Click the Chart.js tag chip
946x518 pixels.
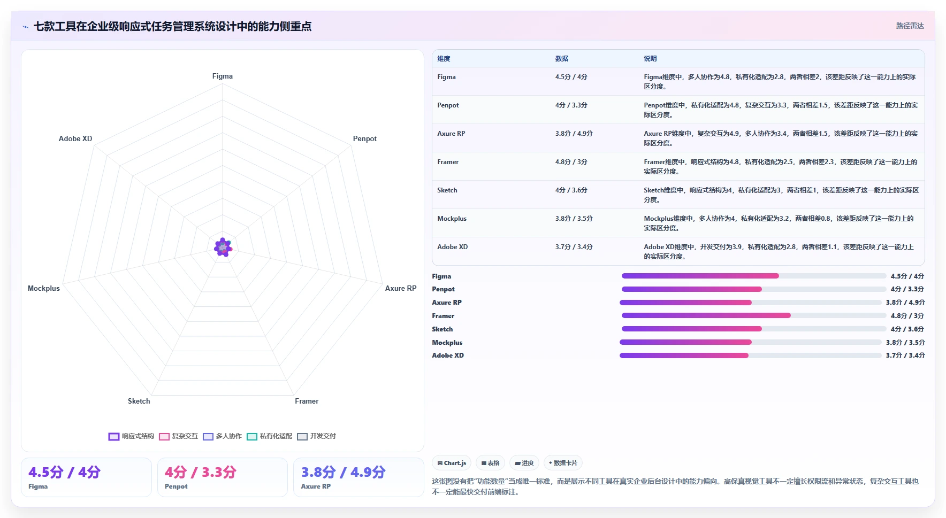(x=452, y=463)
